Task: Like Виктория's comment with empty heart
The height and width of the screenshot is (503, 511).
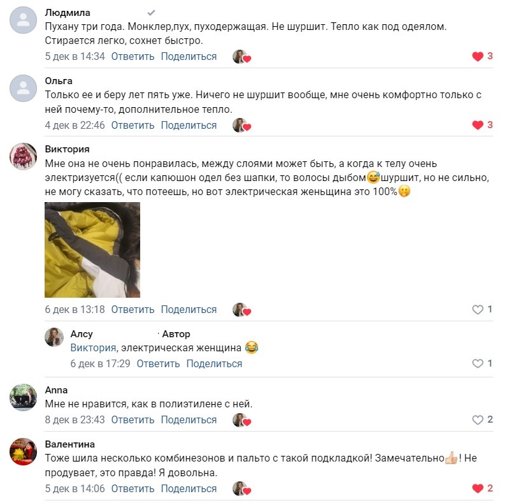Action: tap(477, 309)
